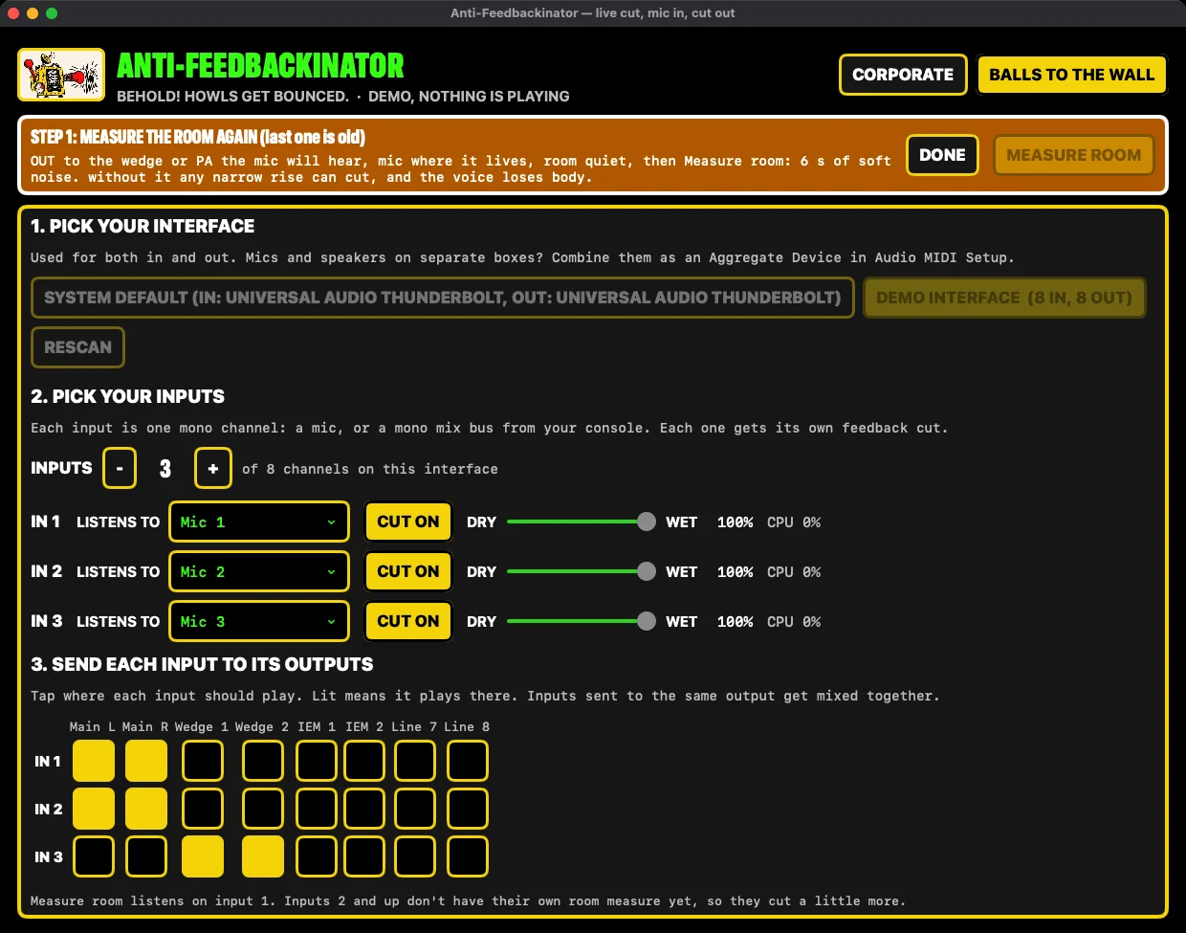Click the IN 2 dry/wet slider handle
The height and width of the screenshot is (933, 1186).
[x=647, y=571]
